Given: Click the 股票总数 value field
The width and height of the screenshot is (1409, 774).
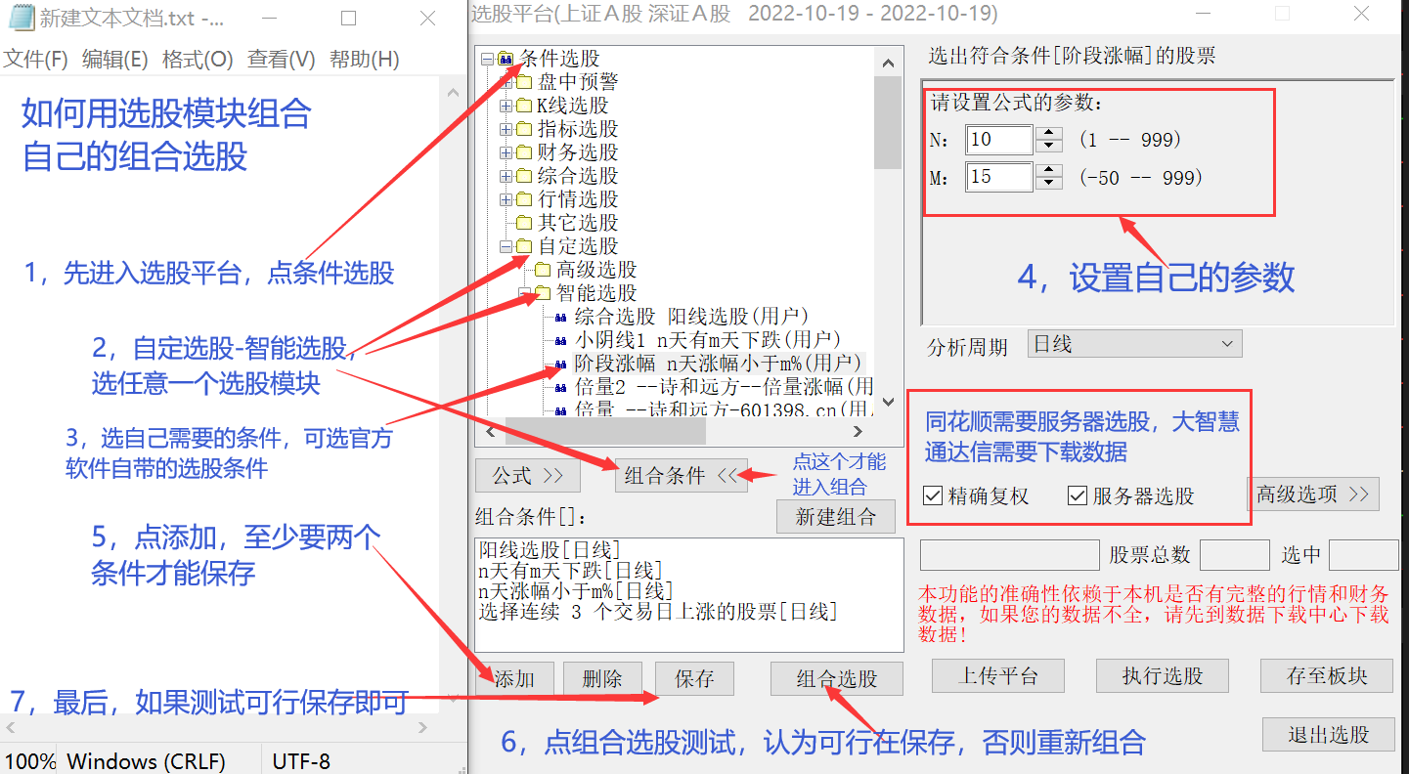Looking at the screenshot, I should (1234, 555).
